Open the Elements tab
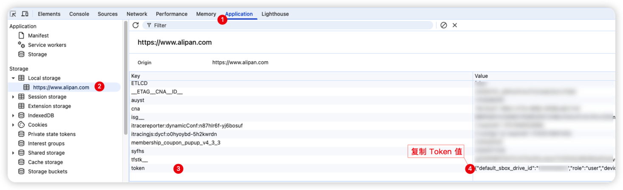Image resolution: width=623 pixels, height=190 pixels. (x=49, y=14)
